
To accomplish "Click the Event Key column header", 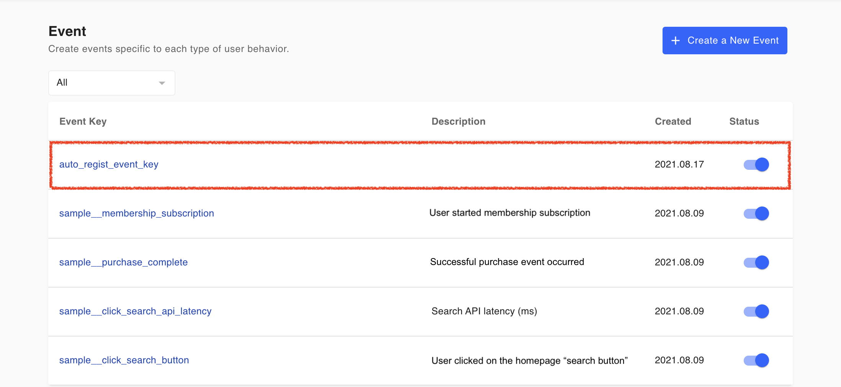I will pyautogui.click(x=83, y=122).
